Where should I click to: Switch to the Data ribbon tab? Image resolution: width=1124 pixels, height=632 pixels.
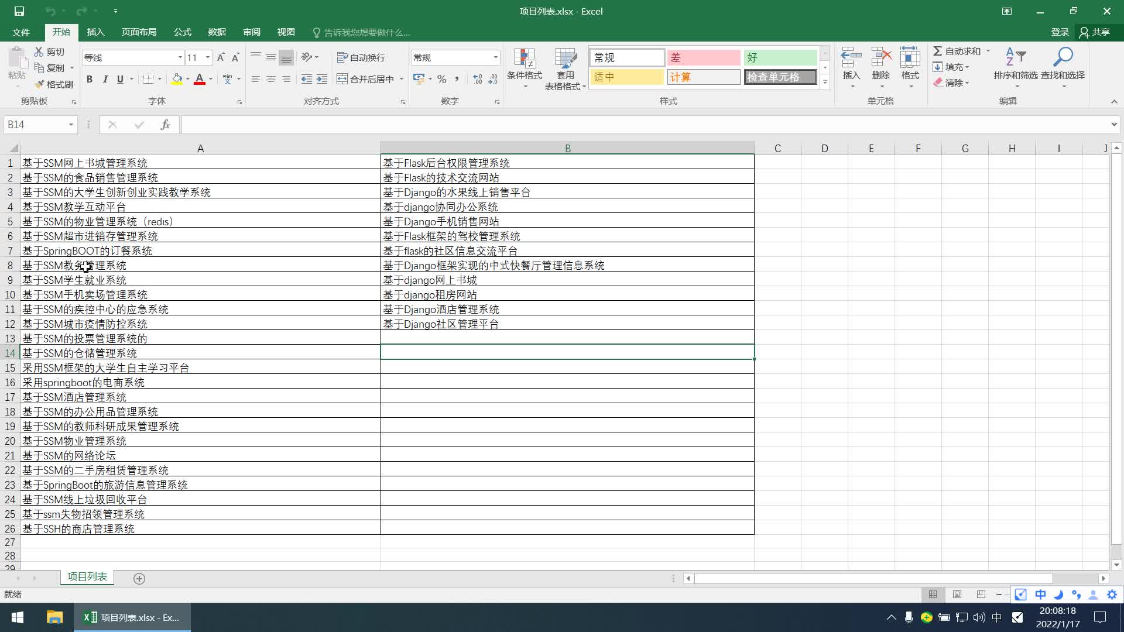tap(217, 32)
